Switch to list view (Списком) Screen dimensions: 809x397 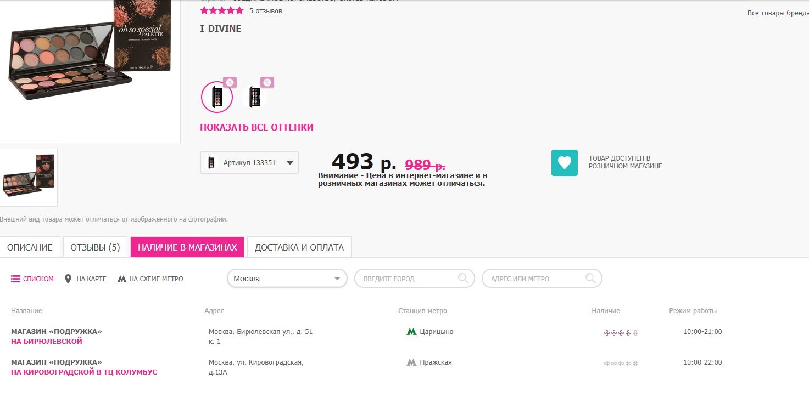pos(32,279)
